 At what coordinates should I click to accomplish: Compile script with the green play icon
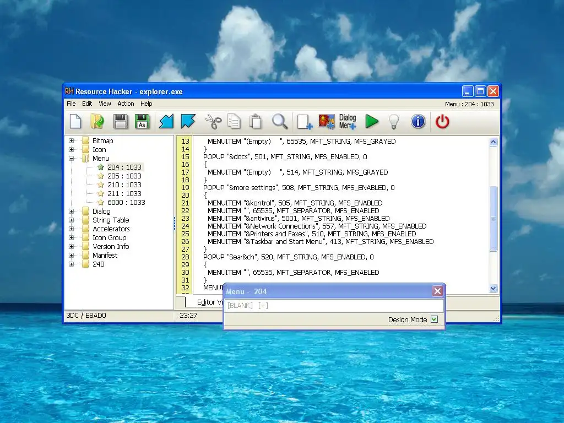click(x=372, y=121)
